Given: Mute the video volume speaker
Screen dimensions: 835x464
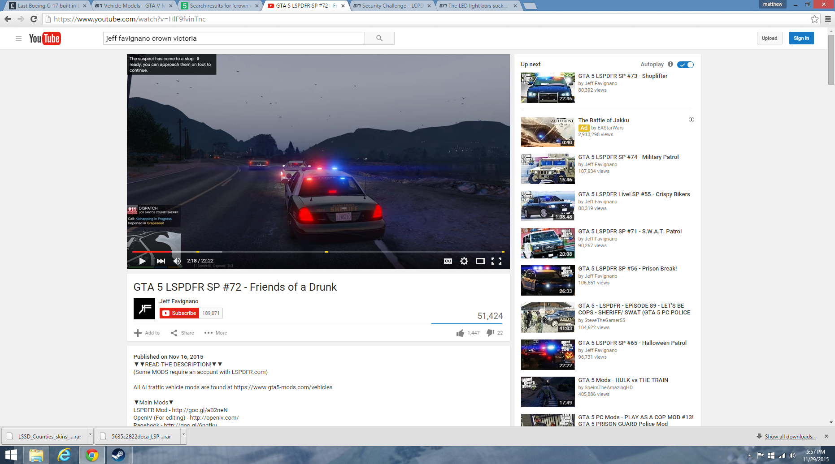Looking at the screenshot, I should click(x=177, y=261).
